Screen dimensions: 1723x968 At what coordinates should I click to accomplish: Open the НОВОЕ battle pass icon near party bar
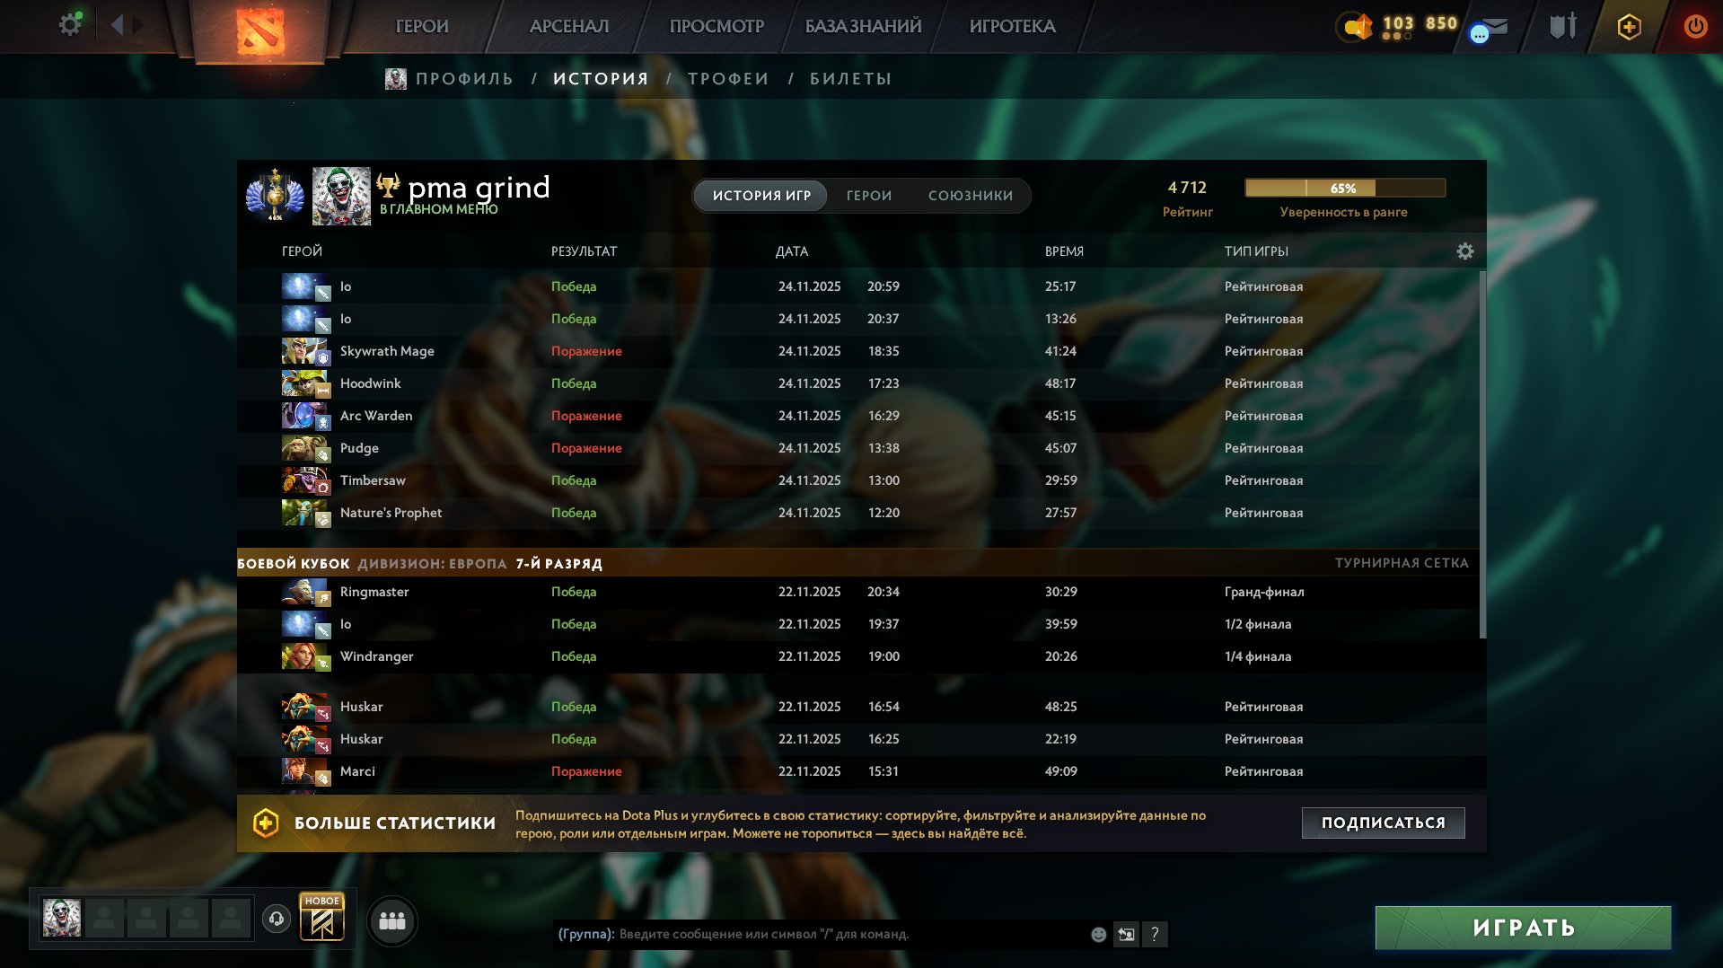[x=323, y=920]
